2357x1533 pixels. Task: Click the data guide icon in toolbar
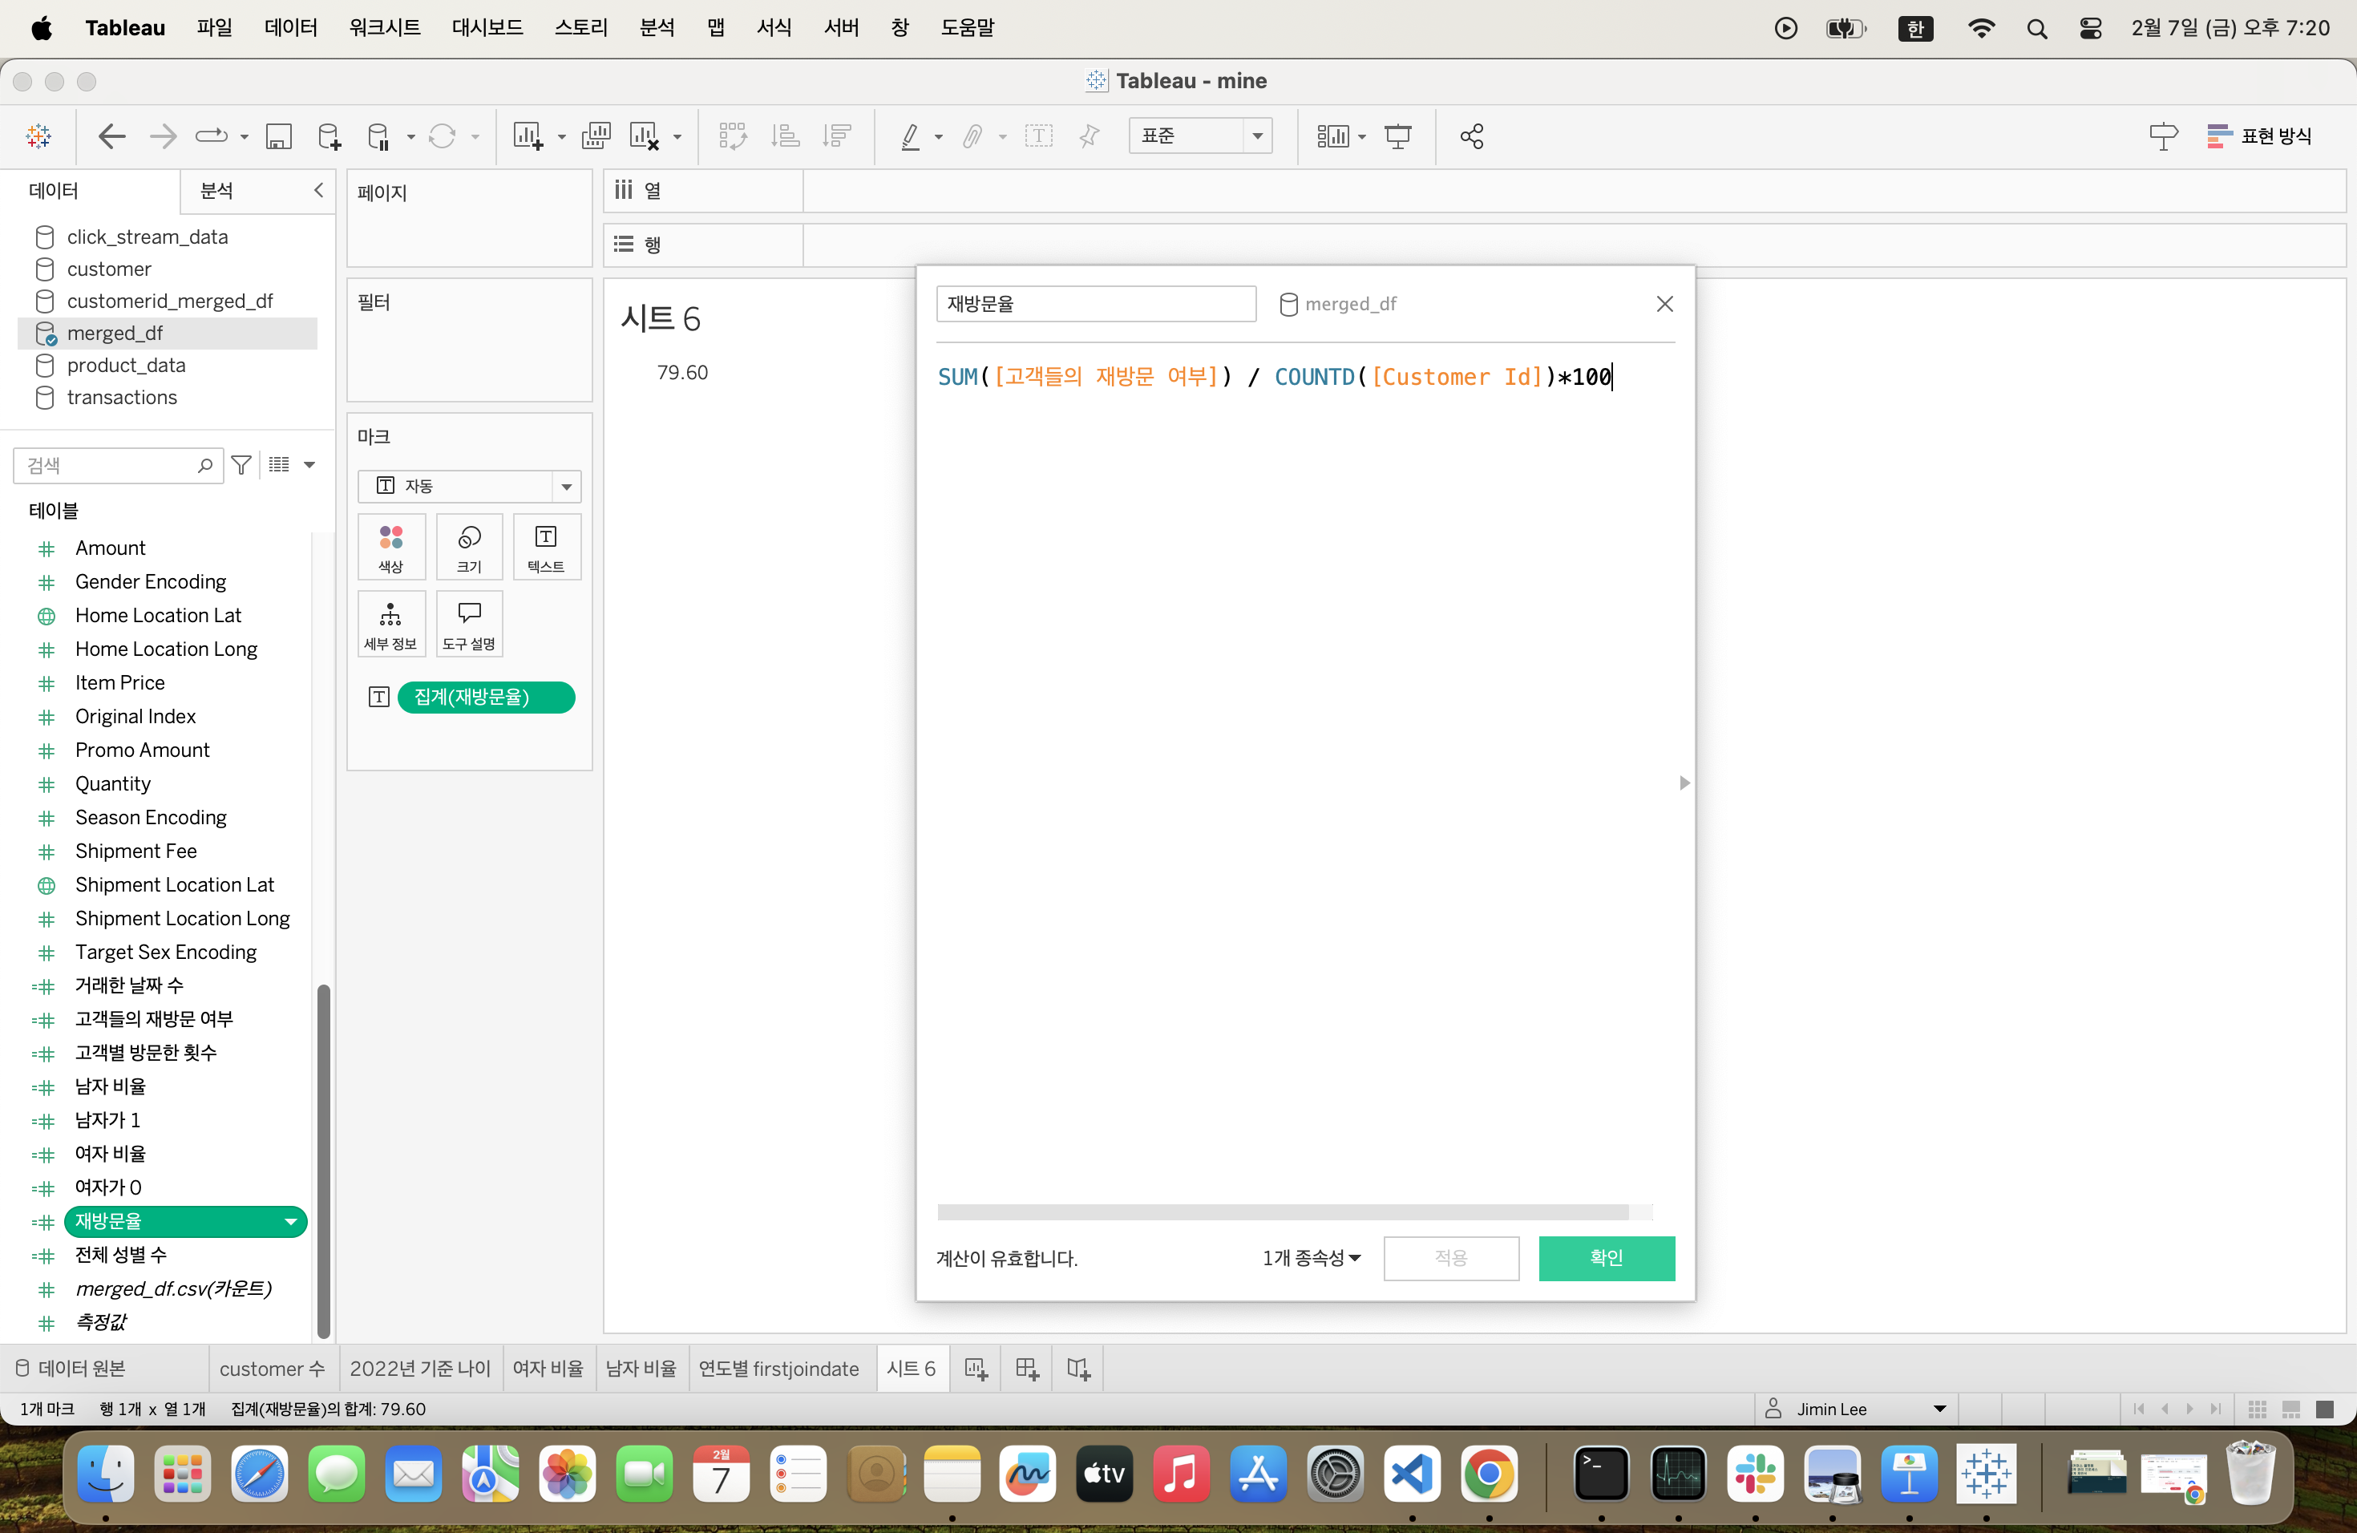2163,136
